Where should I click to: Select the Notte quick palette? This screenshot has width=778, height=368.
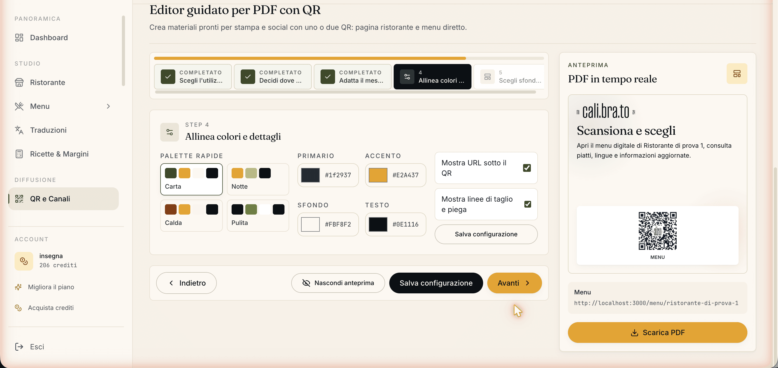click(x=258, y=179)
